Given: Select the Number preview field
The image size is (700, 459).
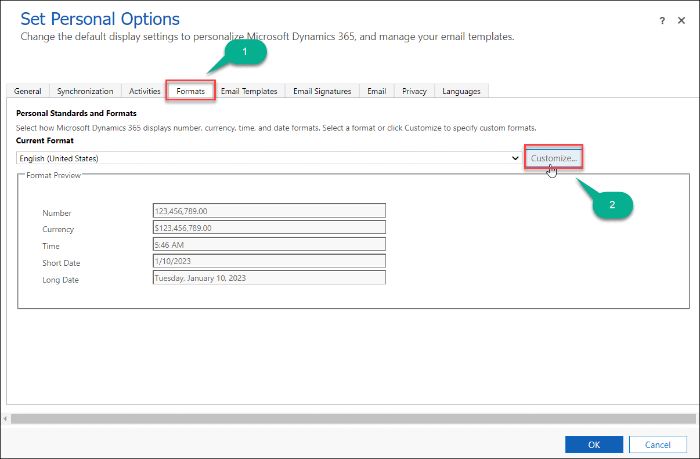Looking at the screenshot, I should click(x=269, y=210).
